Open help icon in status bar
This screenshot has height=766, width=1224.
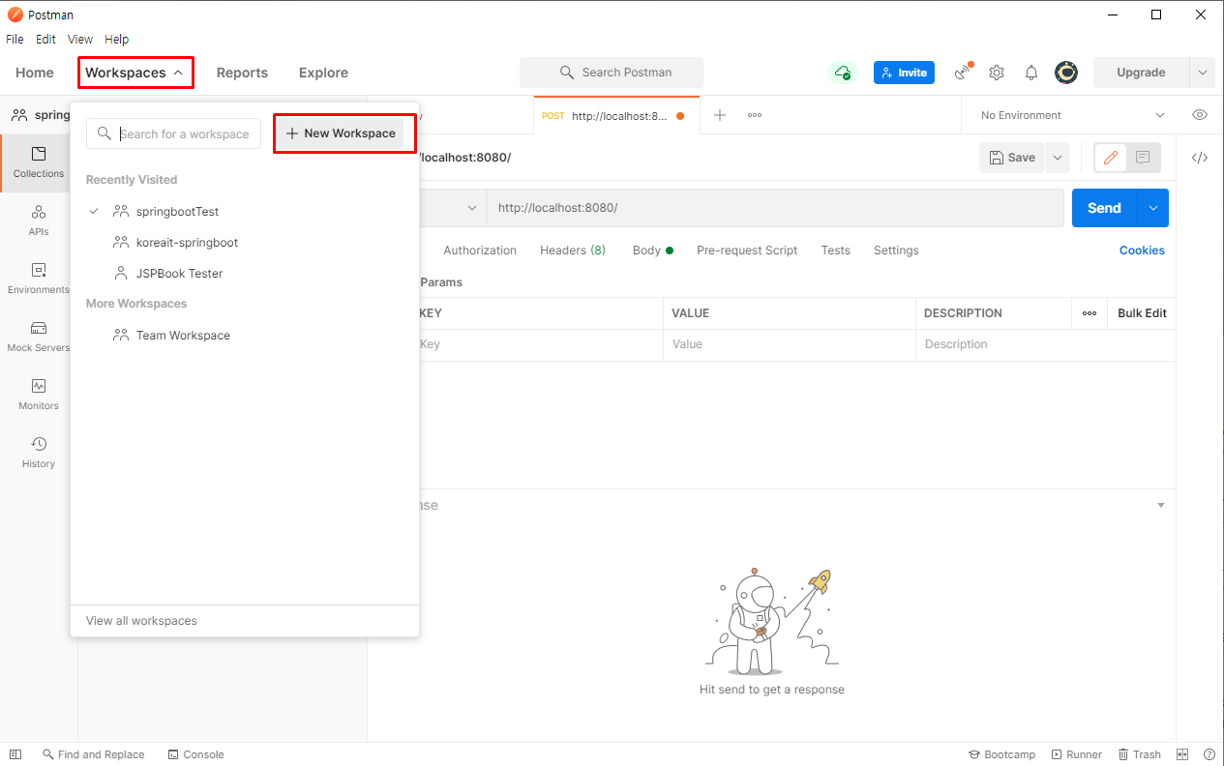[x=1209, y=754]
